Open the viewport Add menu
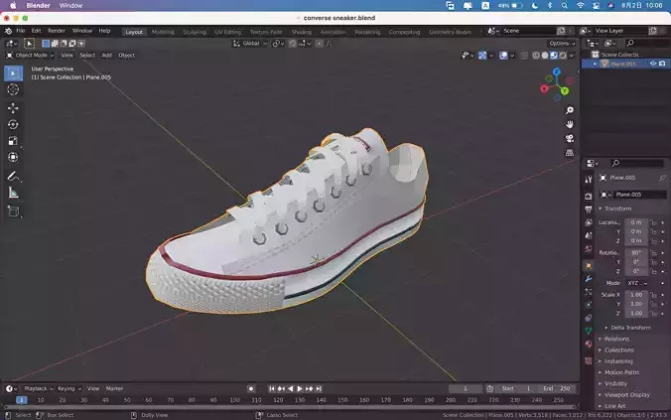This screenshot has height=420, width=671. click(x=106, y=56)
